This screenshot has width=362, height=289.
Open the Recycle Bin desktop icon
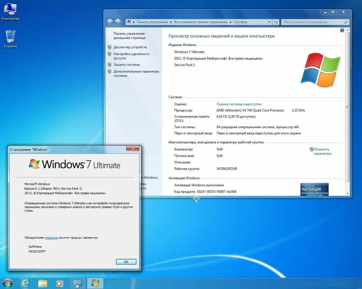point(10,39)
